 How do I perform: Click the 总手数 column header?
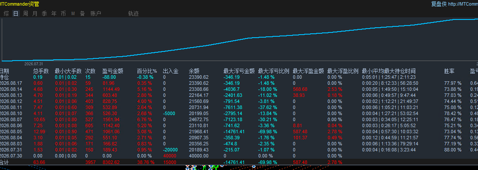click(x=41, y=71)
